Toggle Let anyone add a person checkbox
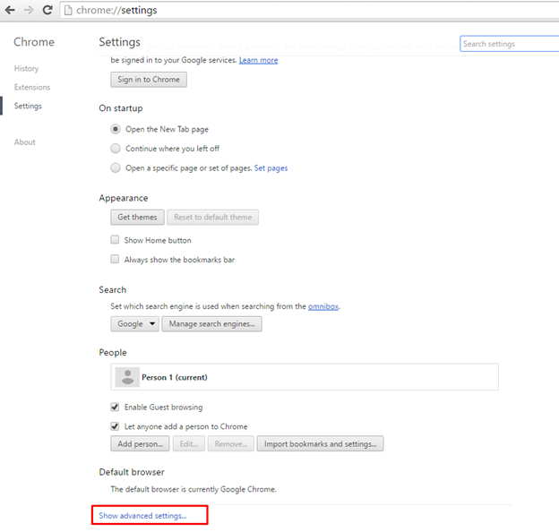Screen dimensions: 559x532 (115, 426)
